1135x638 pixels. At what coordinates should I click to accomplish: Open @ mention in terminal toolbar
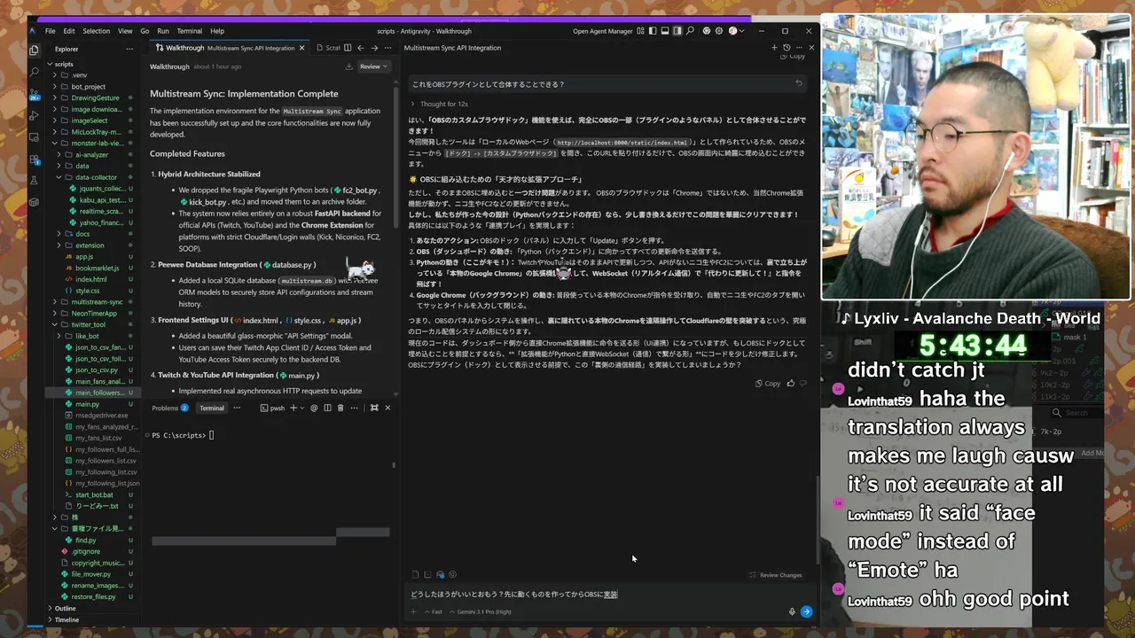click(314, 408)
